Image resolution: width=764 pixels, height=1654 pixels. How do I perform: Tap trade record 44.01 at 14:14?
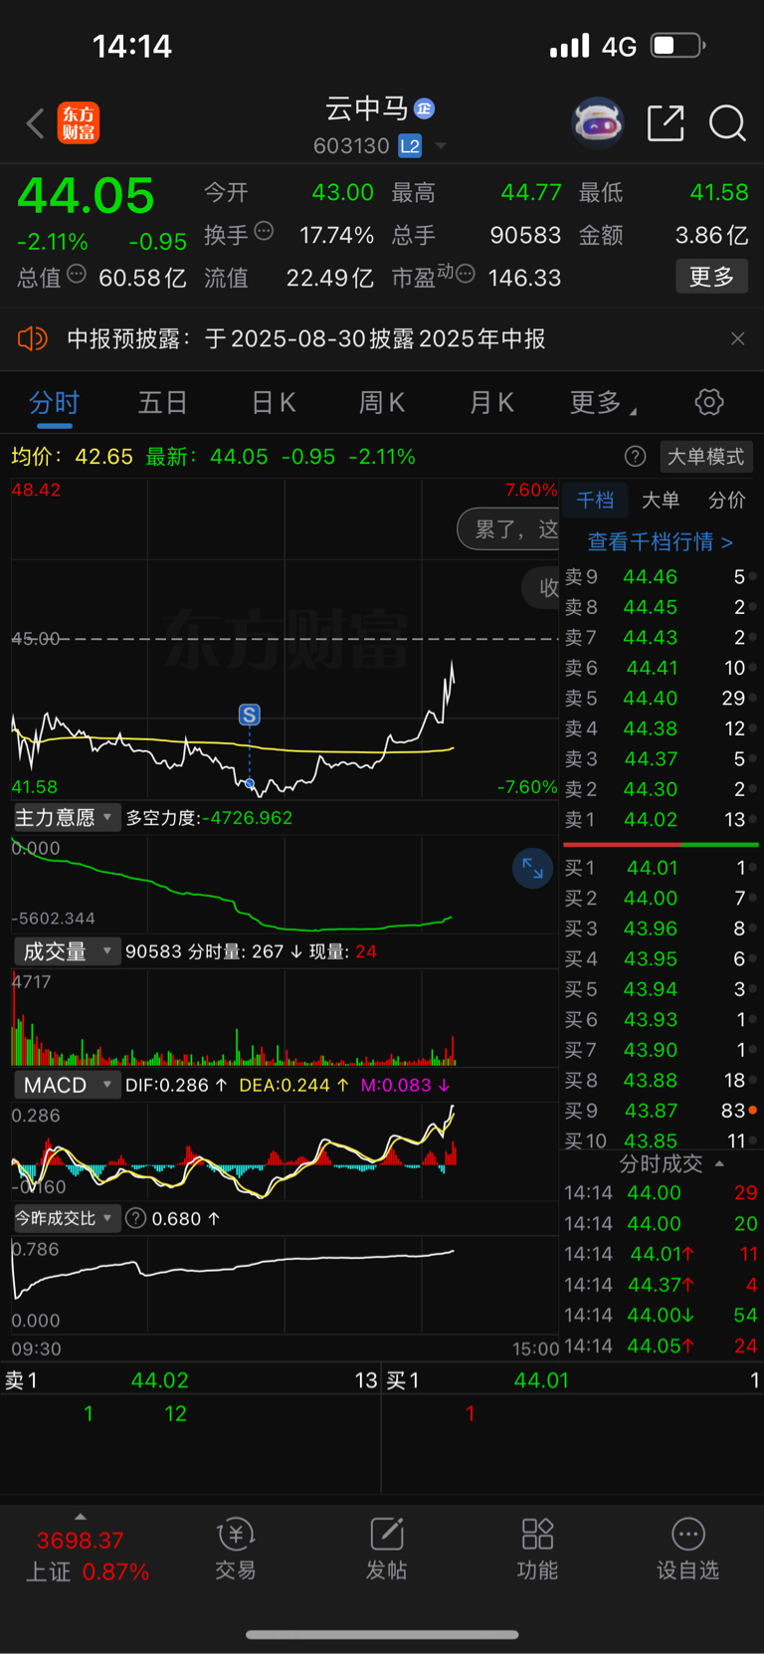[x=661, y=1254]
